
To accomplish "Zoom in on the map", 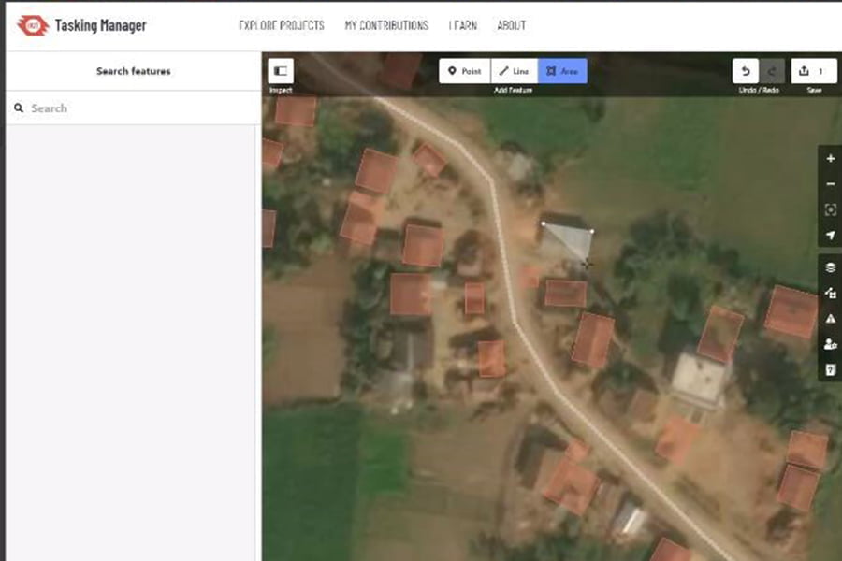I will pyautogui.click(x=830, y=159).
